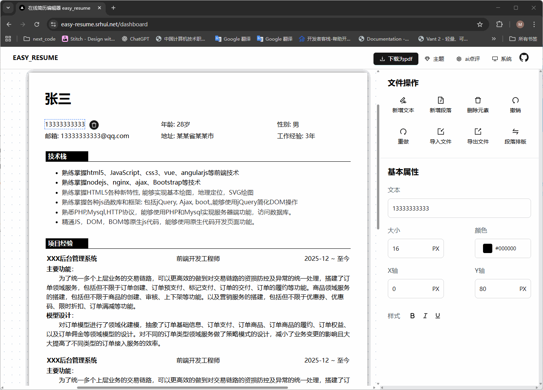Toggle underline style U icon
Image resolution: width=543 pixels, height=390 pixels.
click(x=438, y=316)
